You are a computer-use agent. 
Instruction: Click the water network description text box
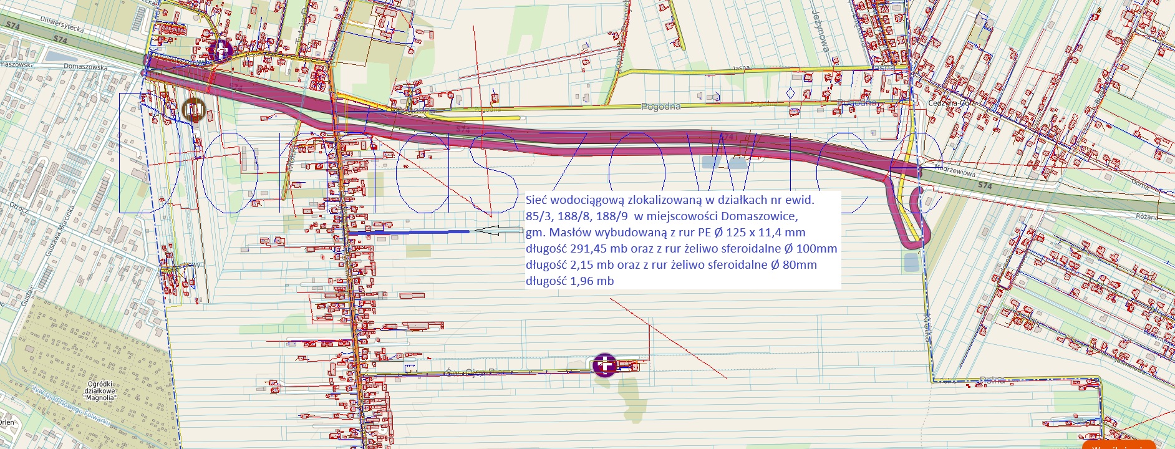click(x=681, y=240)
